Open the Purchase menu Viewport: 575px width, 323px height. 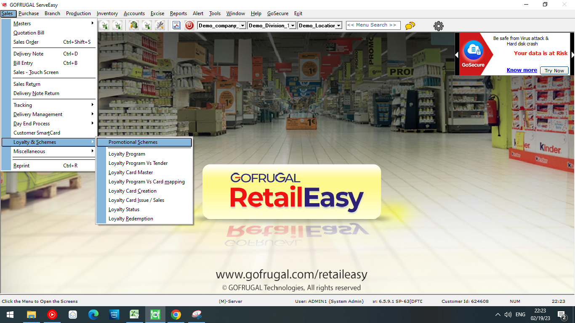coord(29,13)
